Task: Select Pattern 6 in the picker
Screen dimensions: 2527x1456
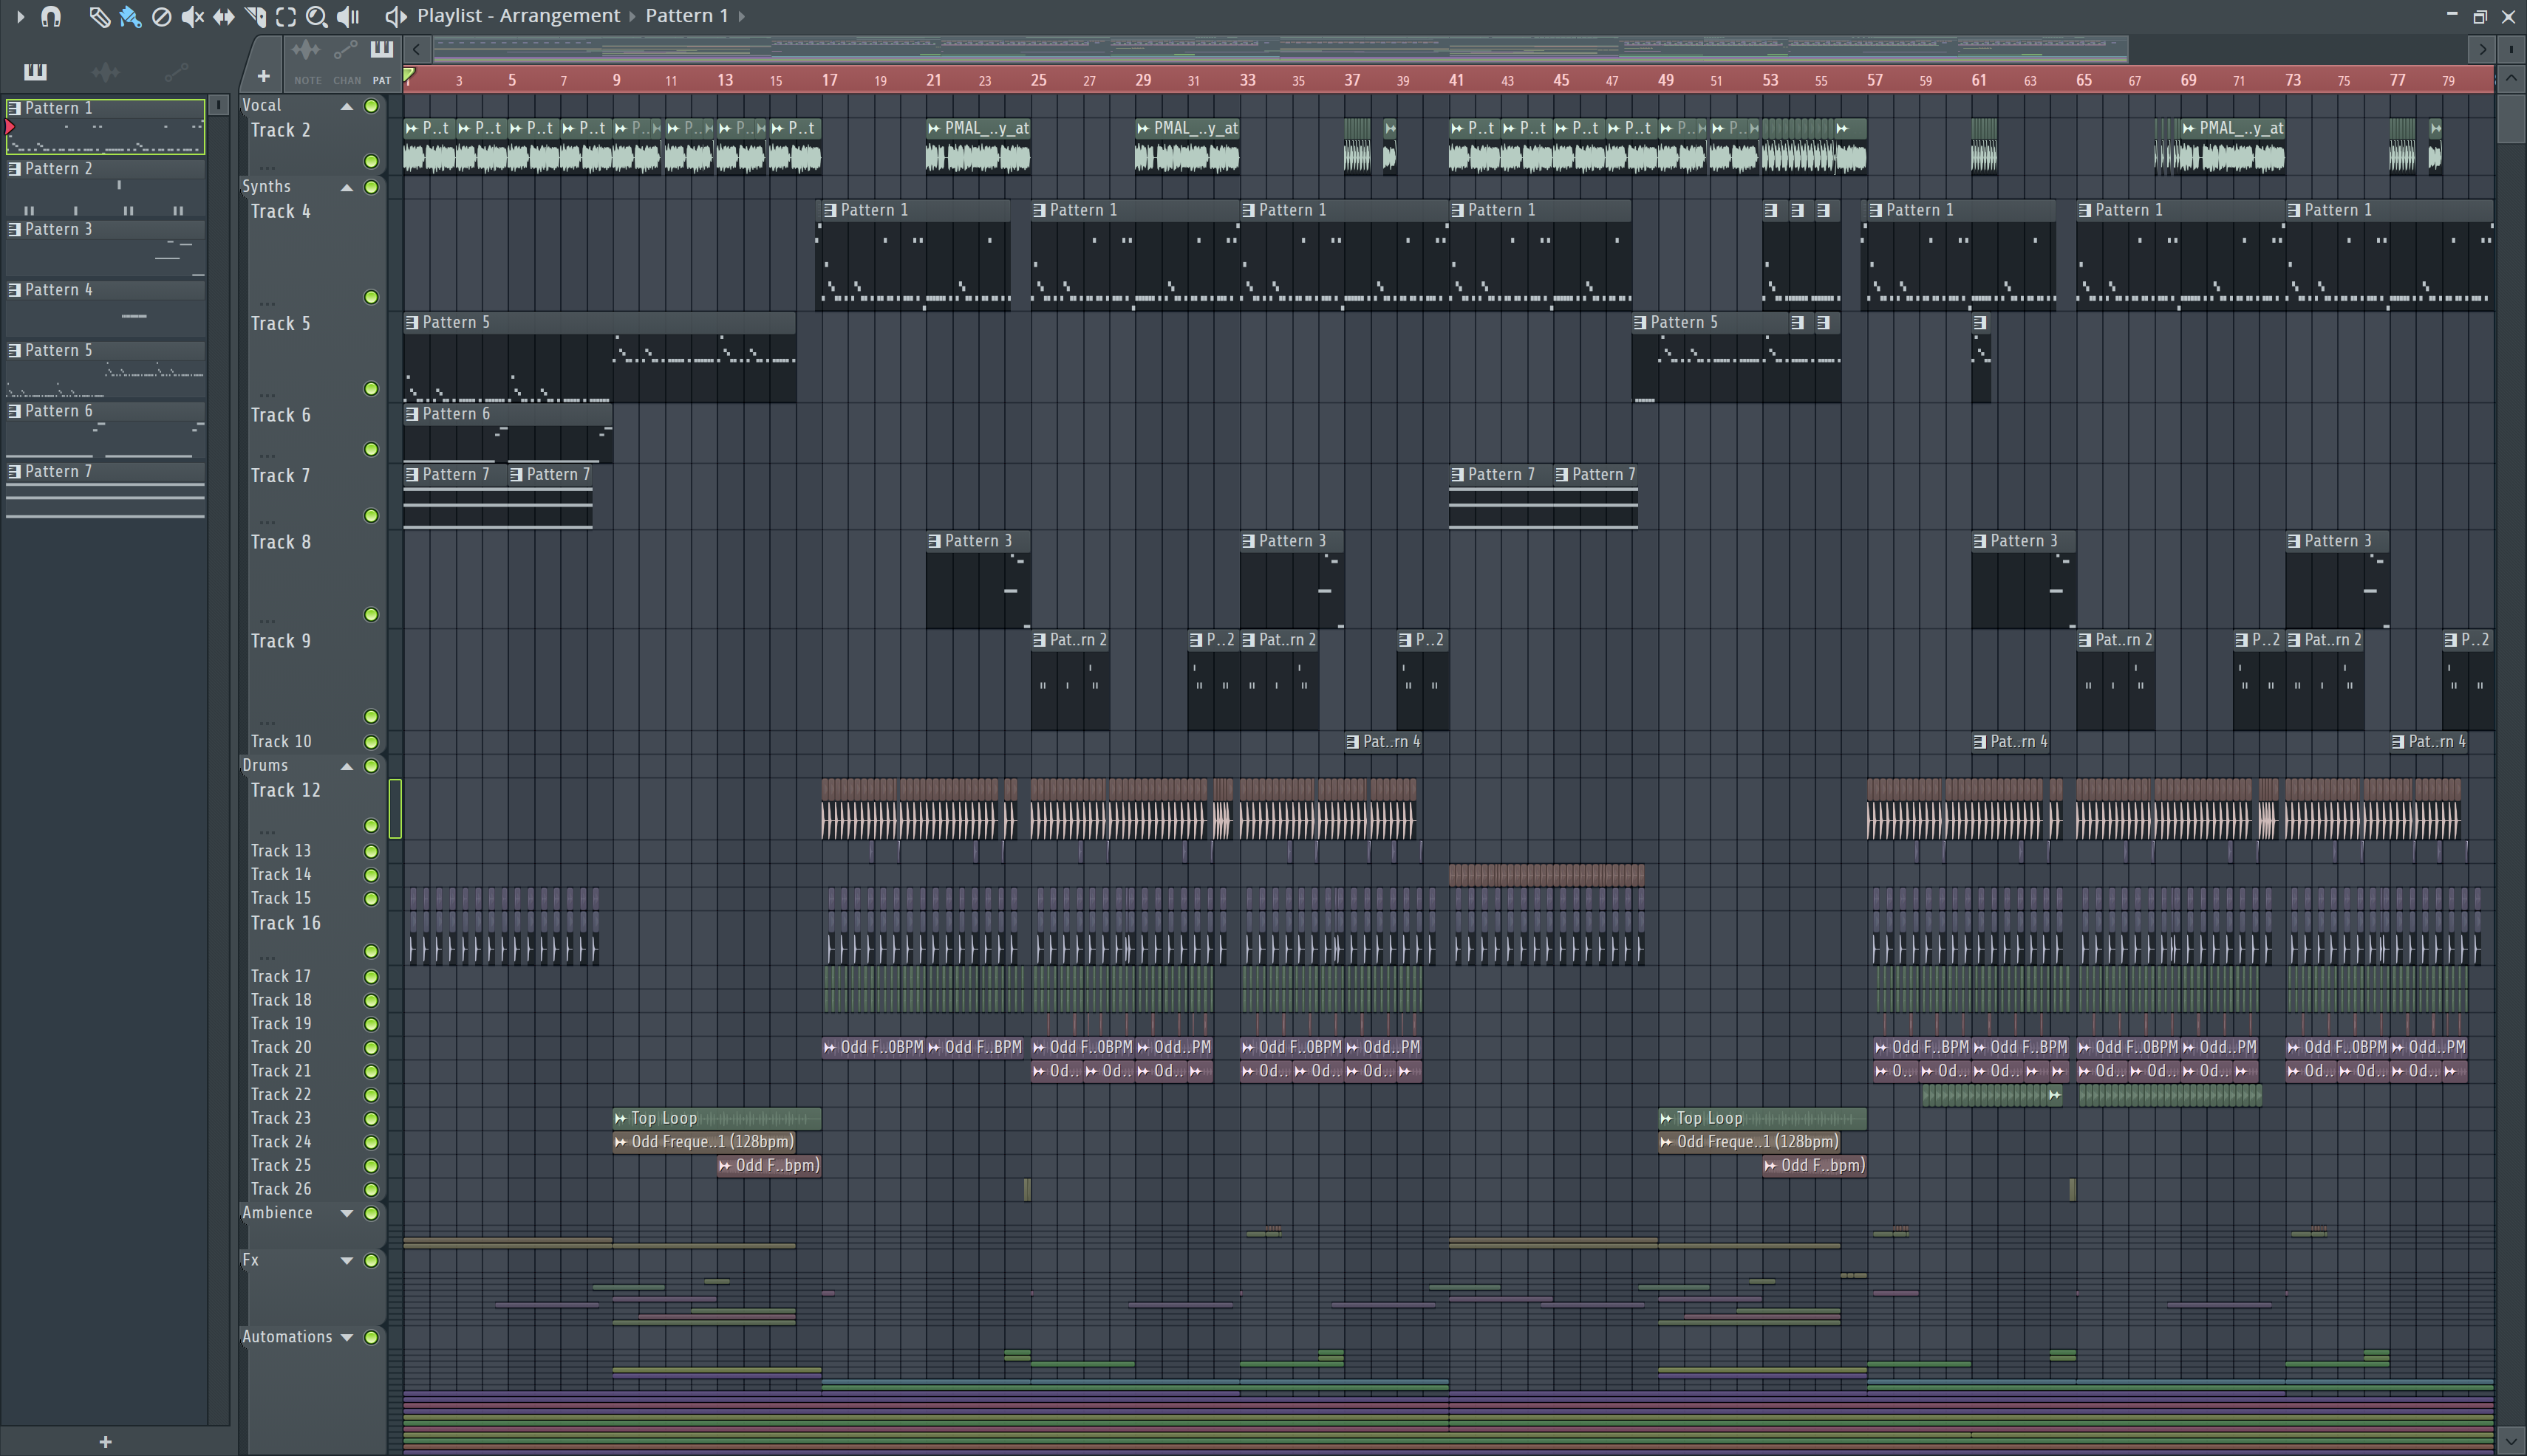Action: 105,430
